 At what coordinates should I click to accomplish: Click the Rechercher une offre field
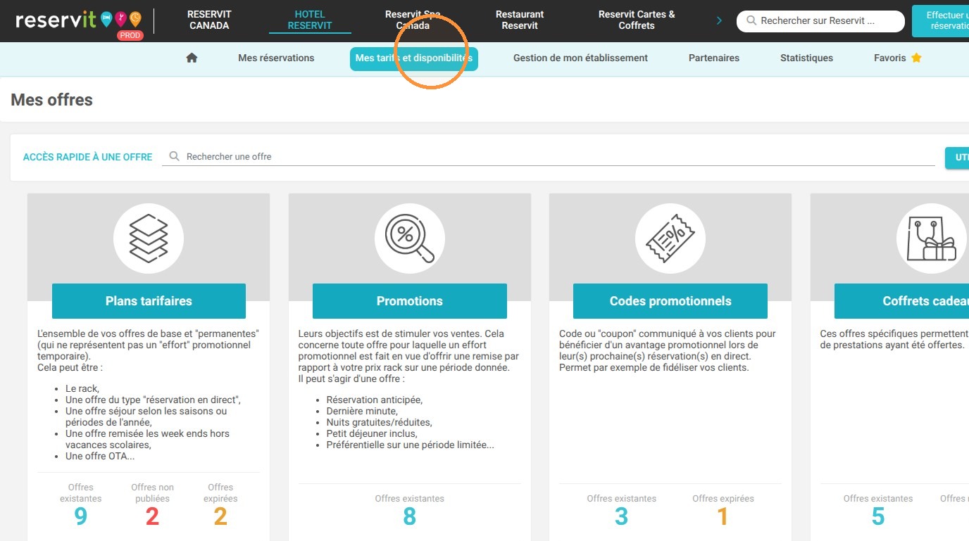548,156
